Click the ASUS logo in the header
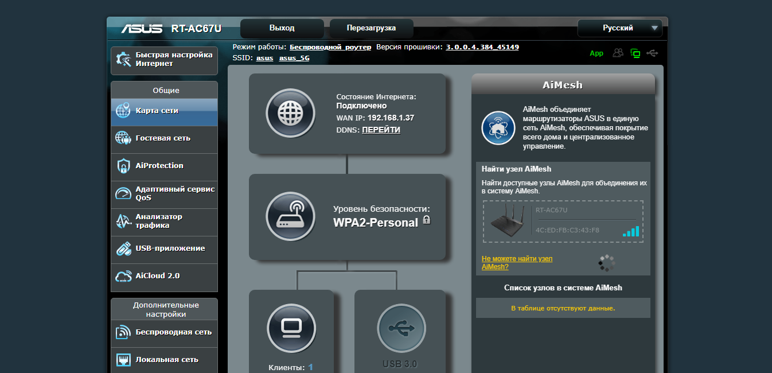The height and width of the screenshot is (373, 772). click(143, 28)
